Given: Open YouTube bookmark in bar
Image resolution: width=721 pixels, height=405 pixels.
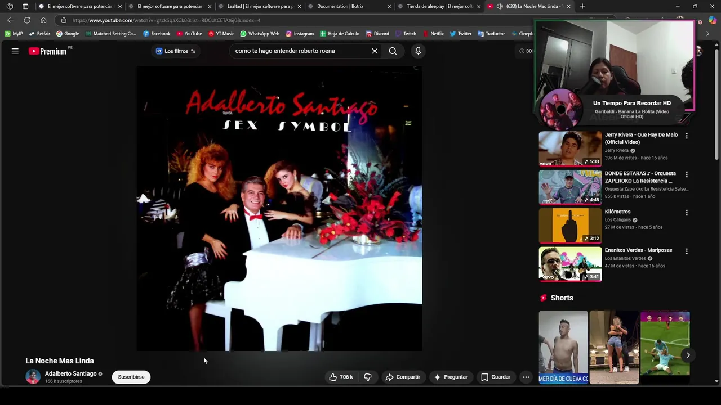Looking at the screenshot, I should coord(189,34).
